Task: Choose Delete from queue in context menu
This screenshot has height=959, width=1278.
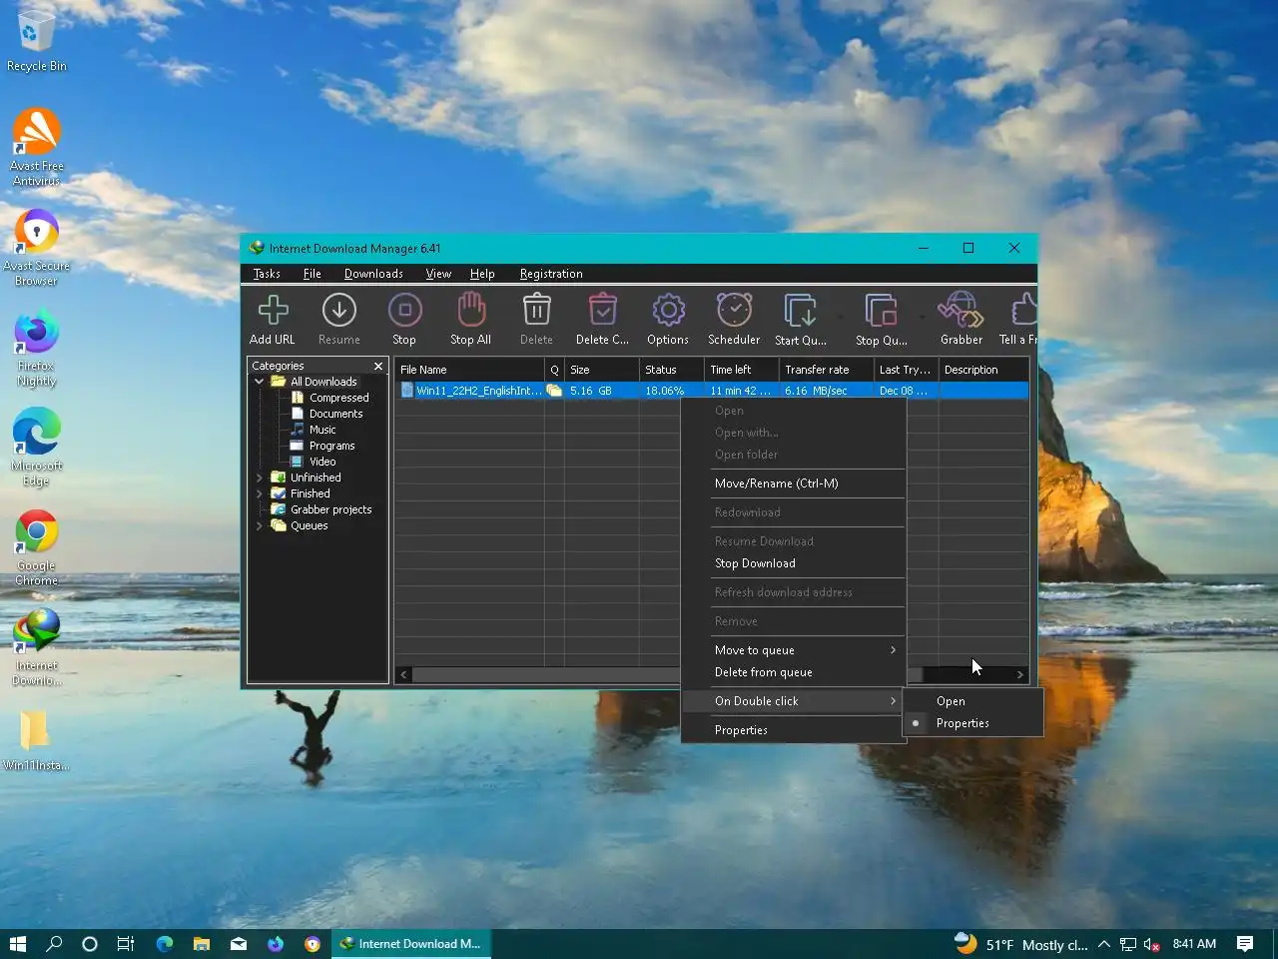Action: [x=794, y=672]
